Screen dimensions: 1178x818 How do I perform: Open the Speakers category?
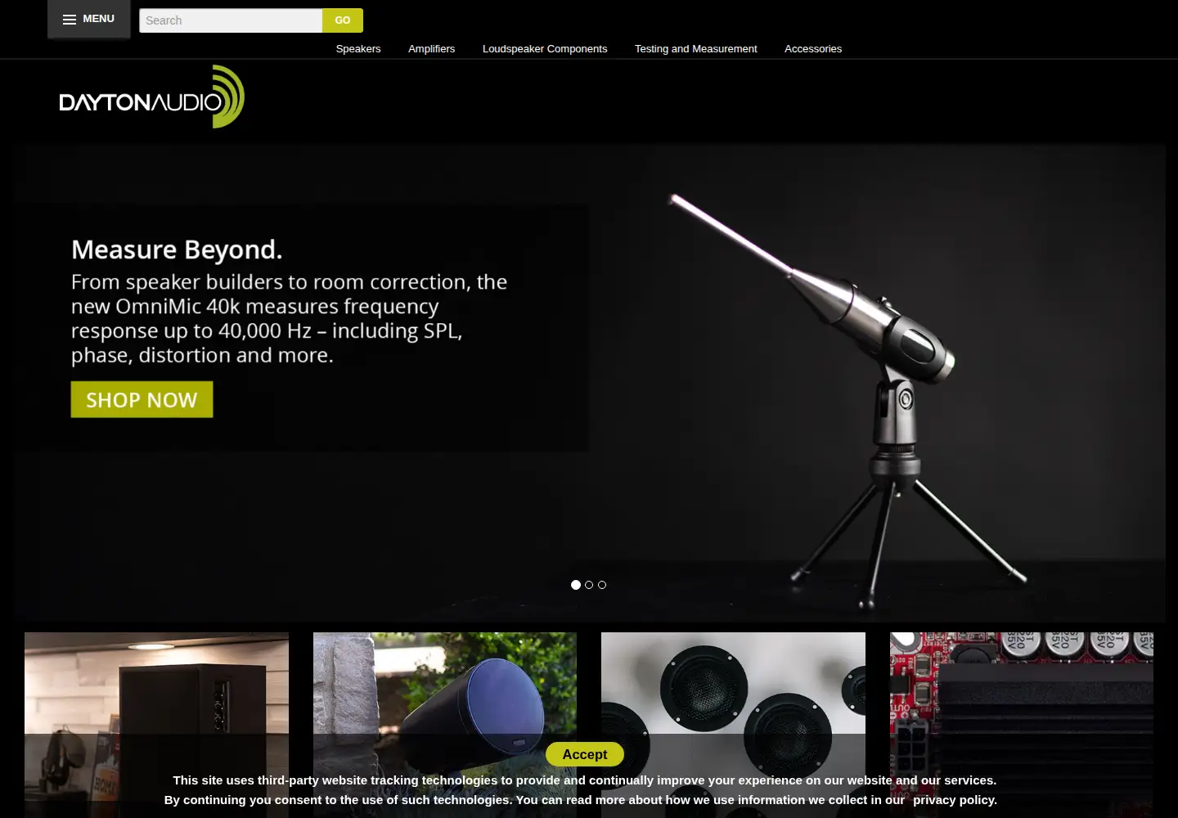pyautogui.click(x=358, y=49)
